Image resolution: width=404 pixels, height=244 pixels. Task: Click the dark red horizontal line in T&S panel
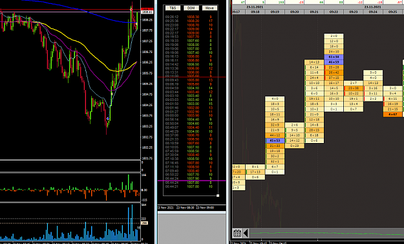tap(192, 77)
